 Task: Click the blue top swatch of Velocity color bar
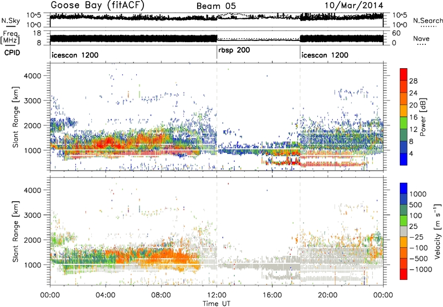tap(404, 188)
